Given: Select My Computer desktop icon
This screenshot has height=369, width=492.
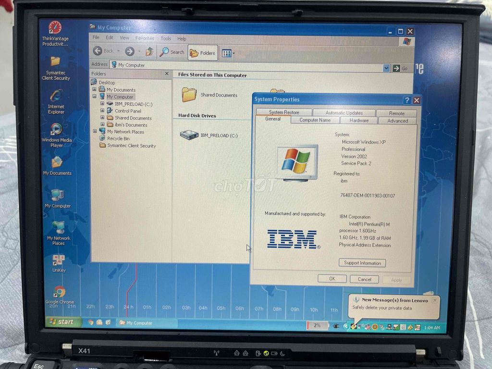Looking at the screenshot, I should click(58, 198).
